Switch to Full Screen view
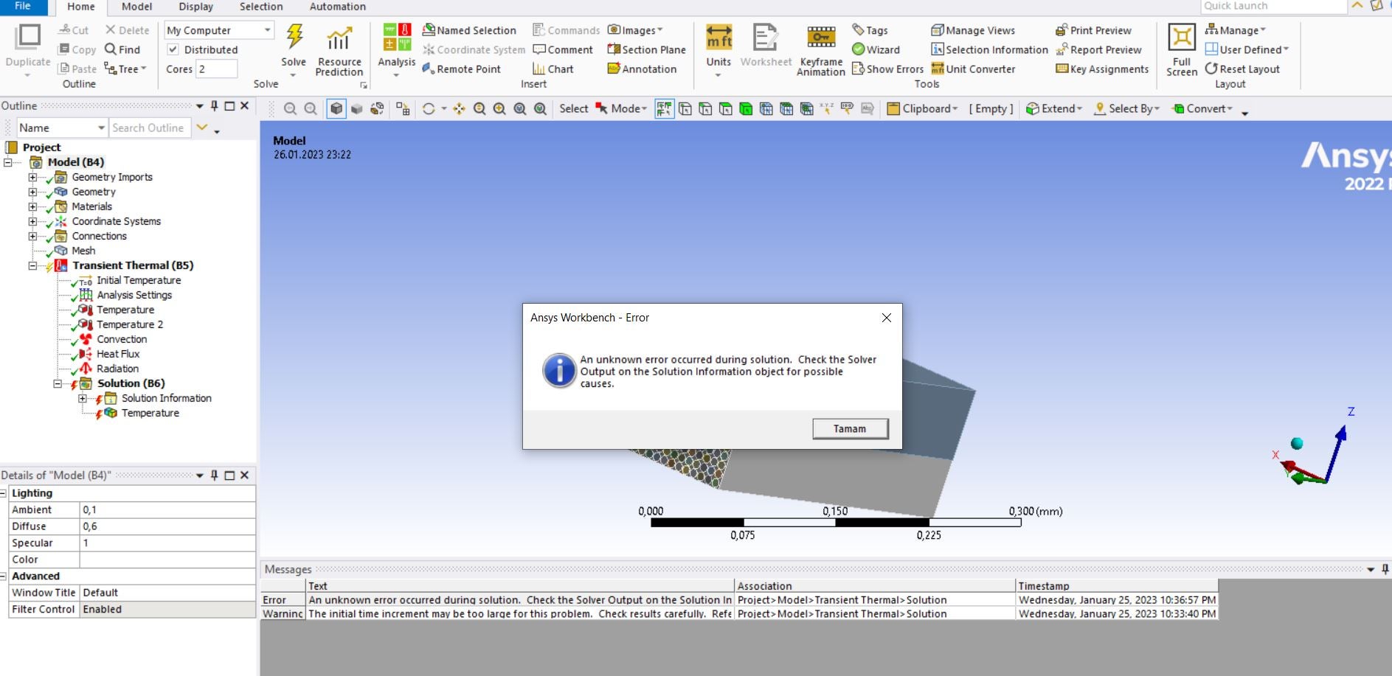The image size is (1392, 676). coord(1182,50)
